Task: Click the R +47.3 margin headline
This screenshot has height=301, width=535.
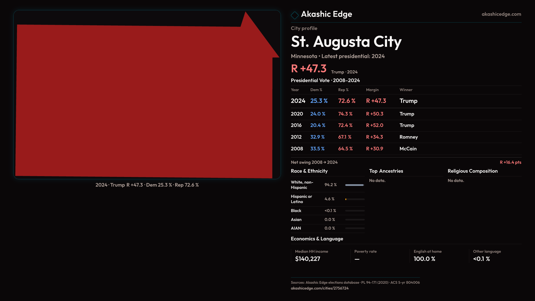Action: (x=308, y=69)
